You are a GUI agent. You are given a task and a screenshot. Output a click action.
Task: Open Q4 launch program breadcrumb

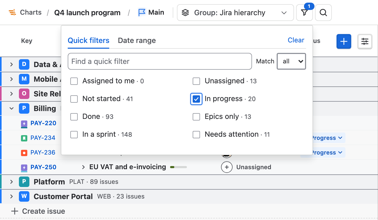click(x=87, y=13)
